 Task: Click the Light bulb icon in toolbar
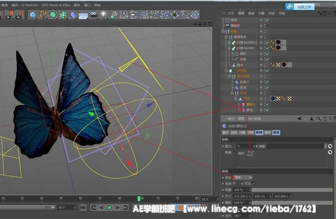104,15
